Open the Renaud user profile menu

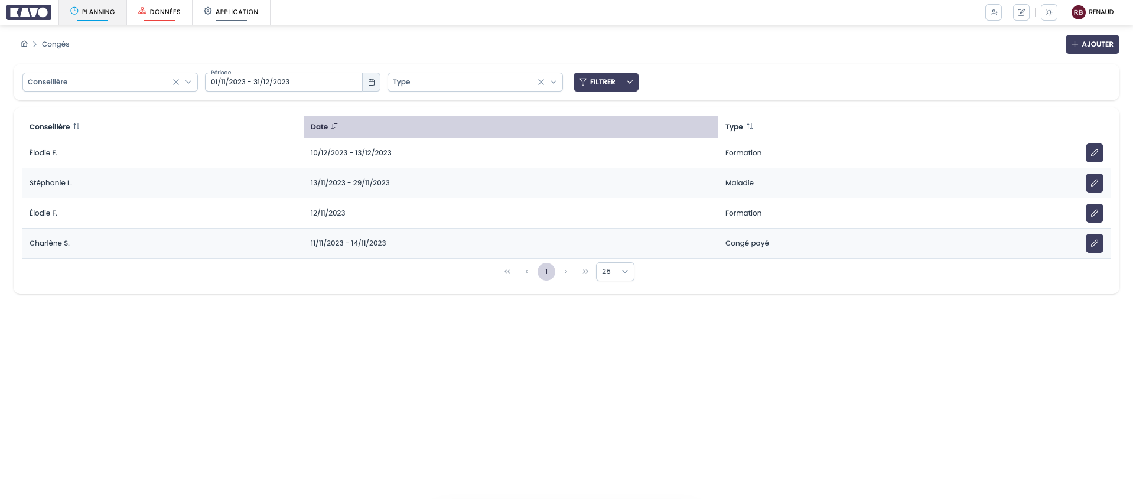pos(1093,12)
